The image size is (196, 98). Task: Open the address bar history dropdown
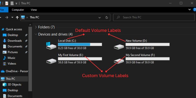(100, 18)
